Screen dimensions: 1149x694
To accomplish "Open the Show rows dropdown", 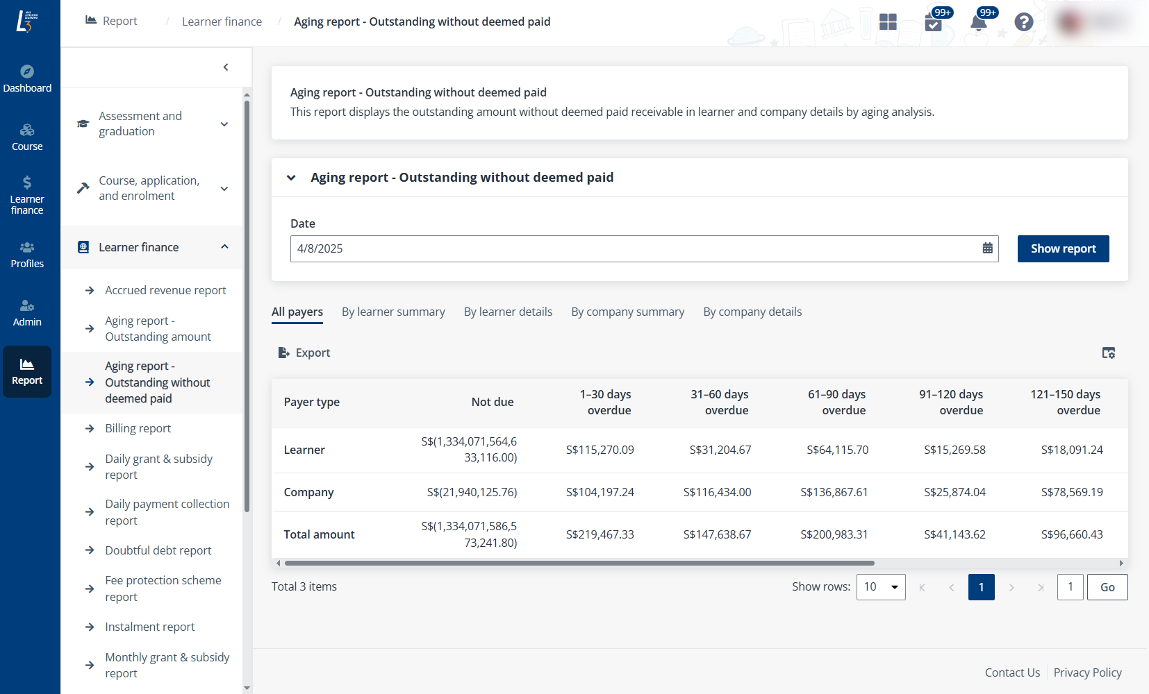I will click(x=880, y=587).
